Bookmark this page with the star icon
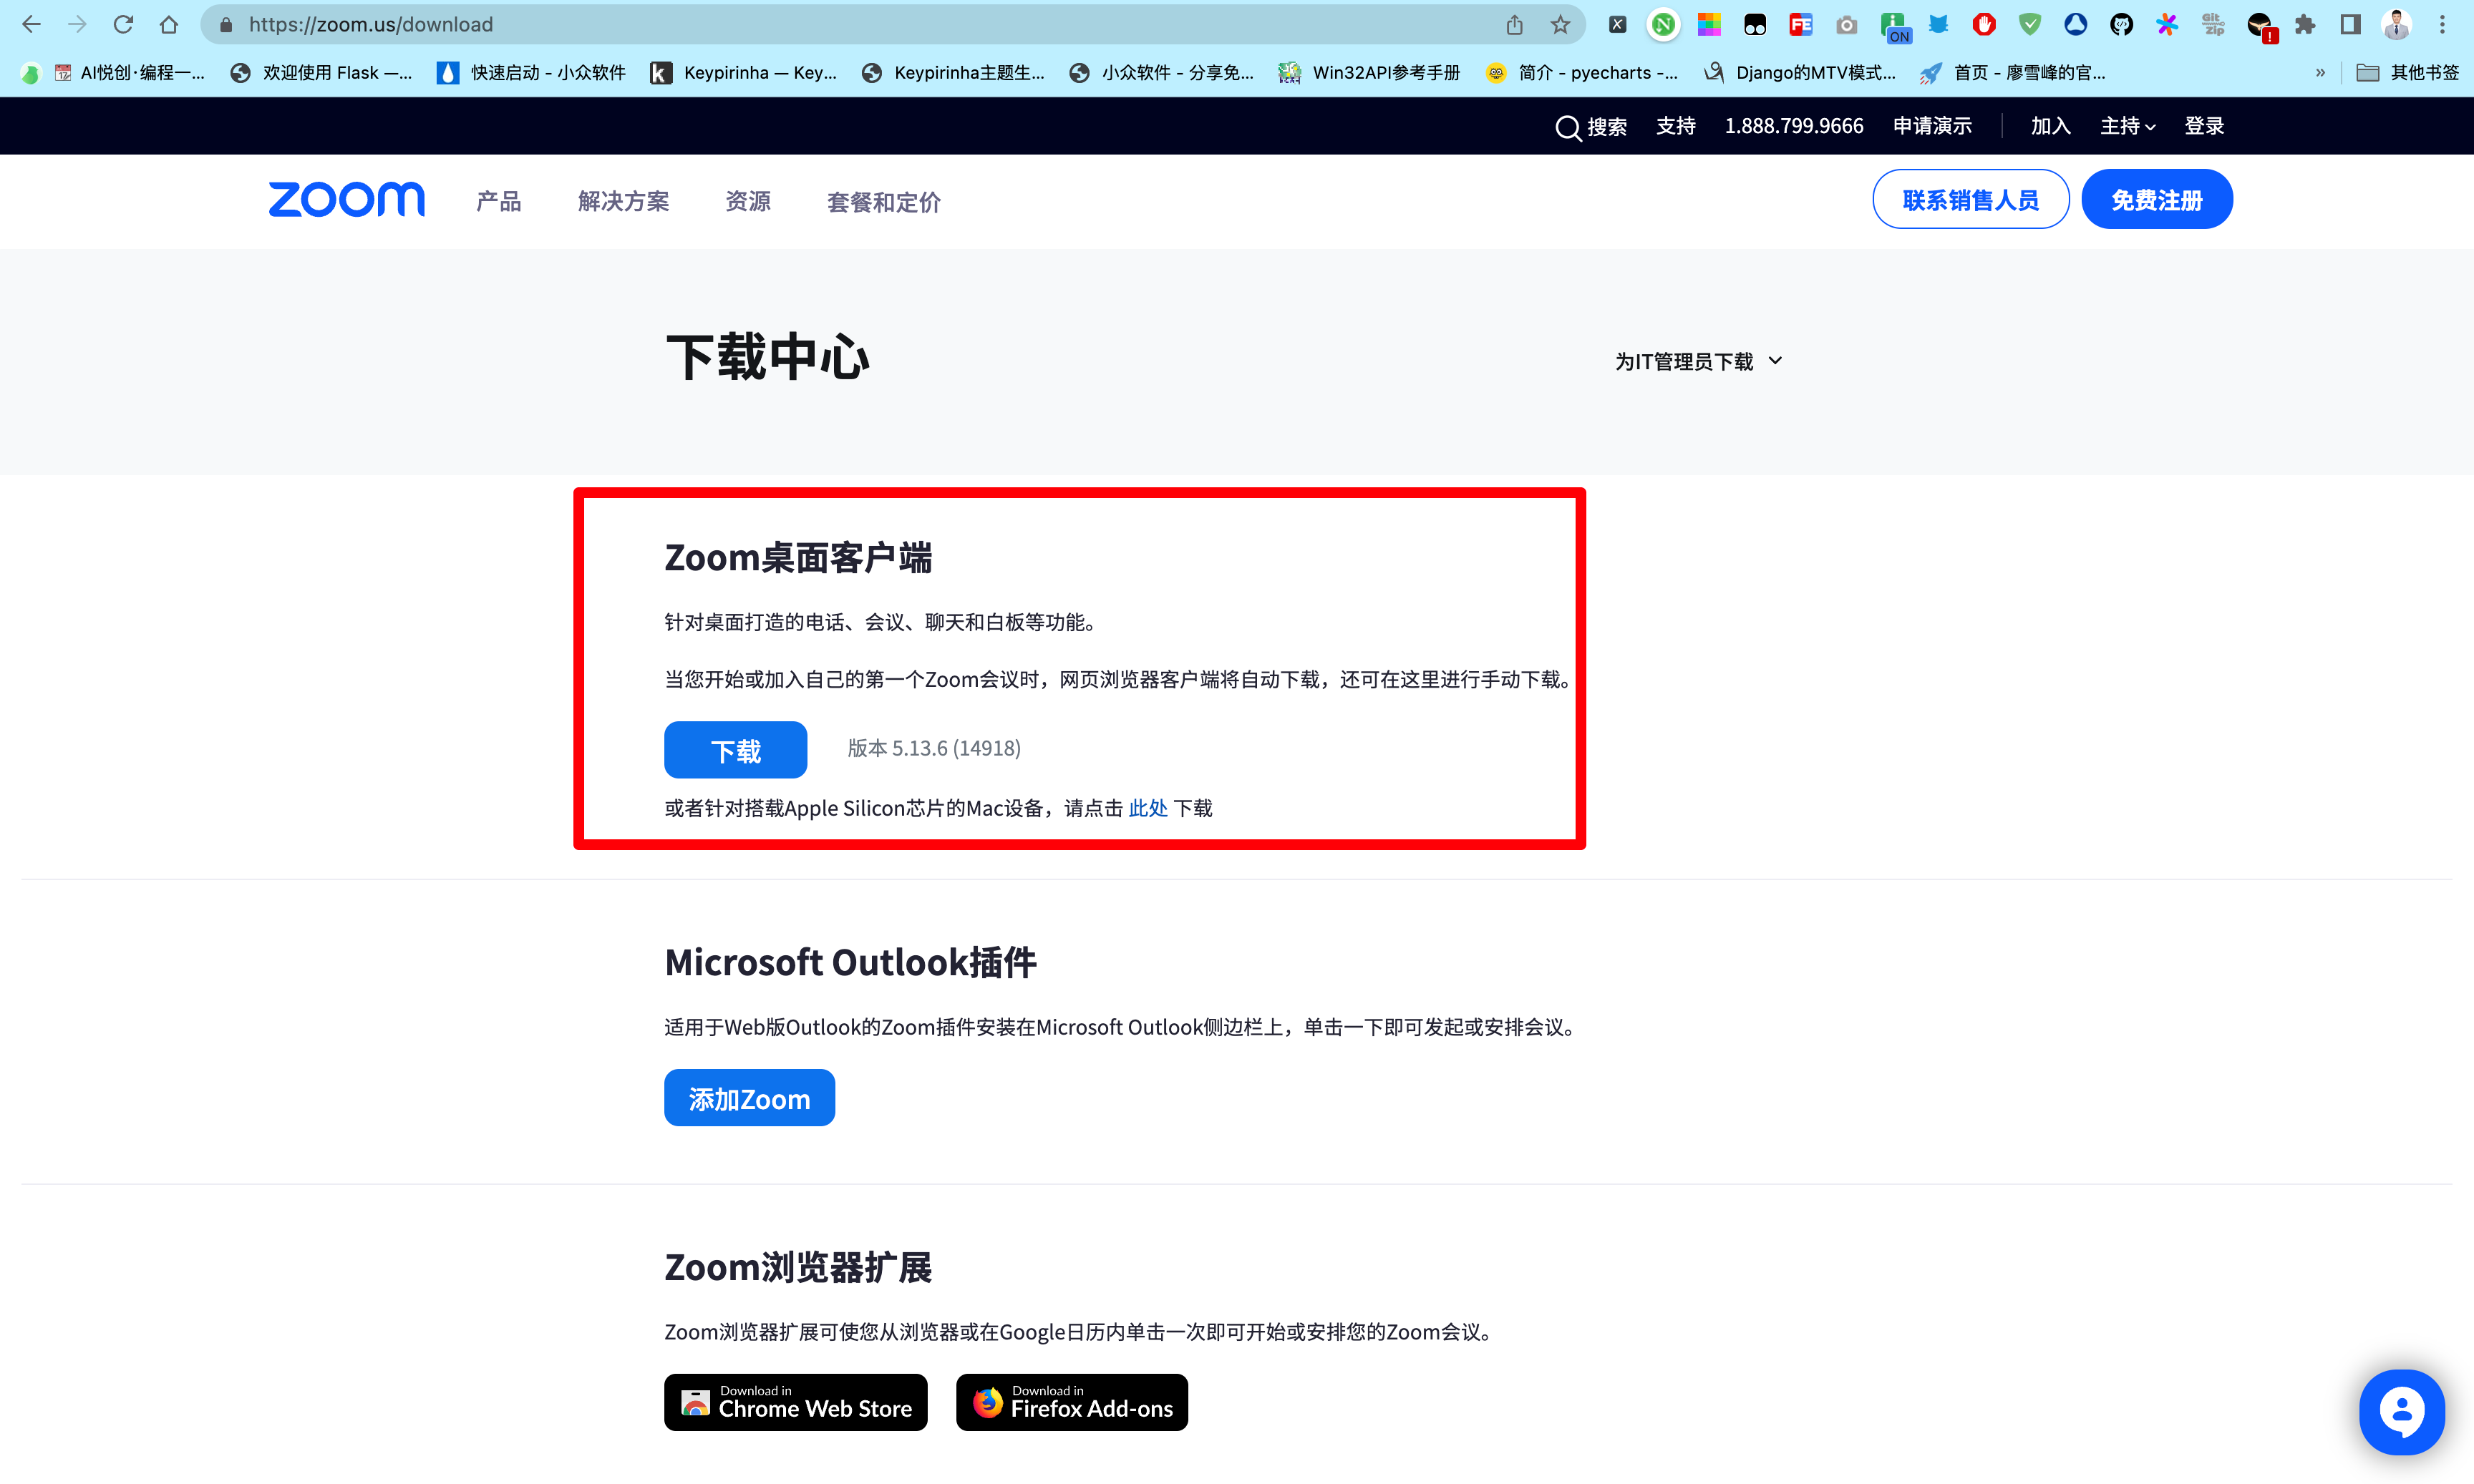The height and width of the screenshot is (1484, 2474). (1561, 24)
